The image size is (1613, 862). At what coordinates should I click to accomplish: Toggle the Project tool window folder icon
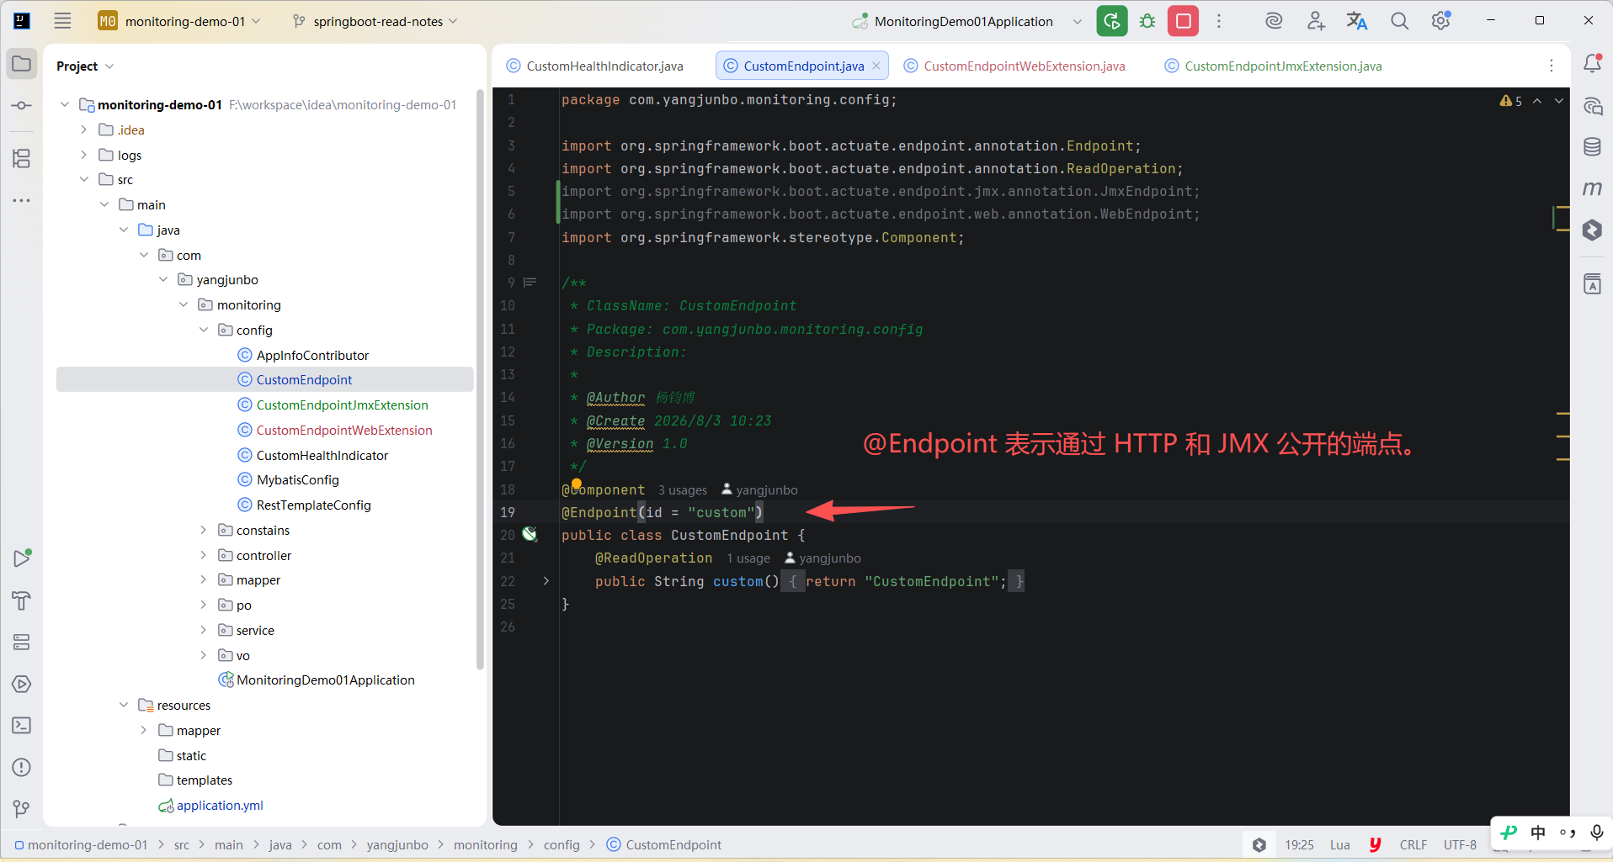[22, 64]
